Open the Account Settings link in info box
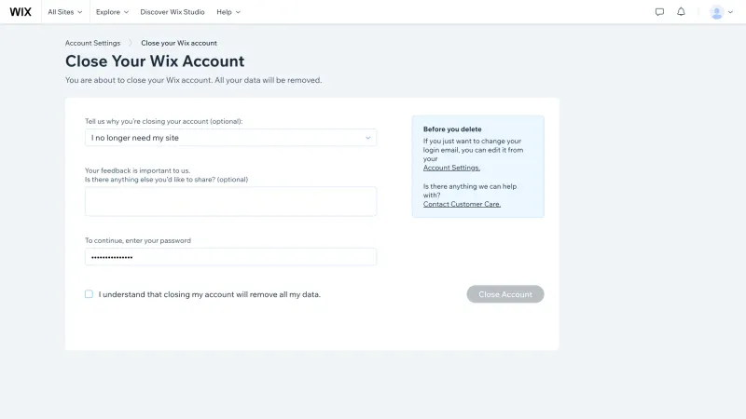This screenshot has height=419, width=746. tap(451, 168)
